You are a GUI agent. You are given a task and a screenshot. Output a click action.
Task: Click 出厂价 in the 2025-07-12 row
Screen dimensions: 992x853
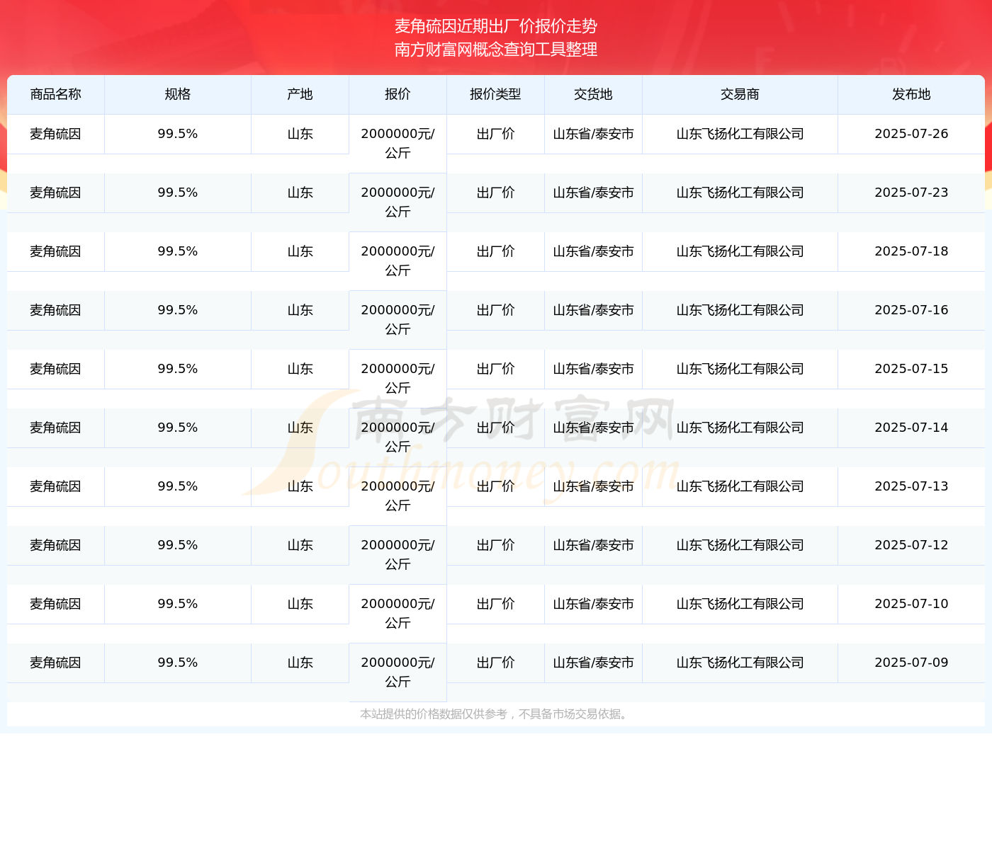(495, 545)
